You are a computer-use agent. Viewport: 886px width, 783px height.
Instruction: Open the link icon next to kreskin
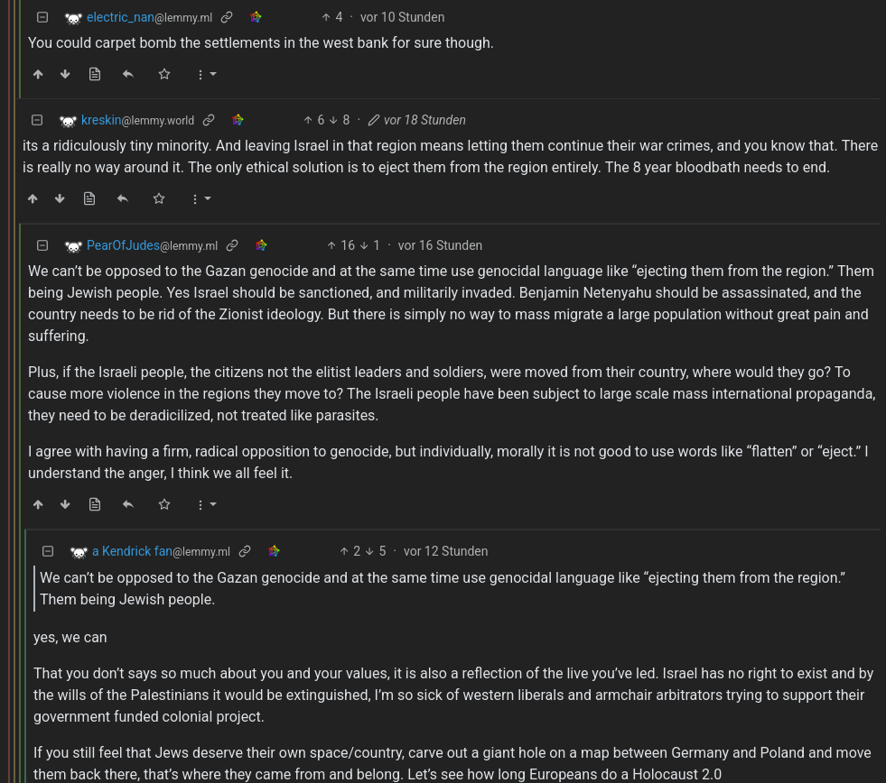tap(209, 120)
